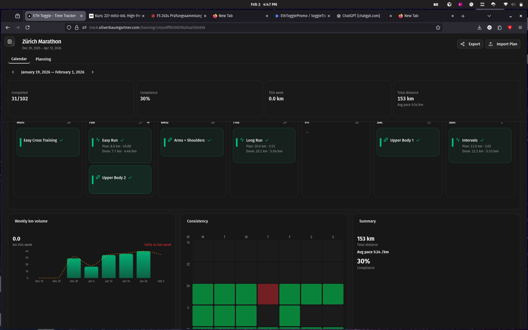The height and width of the screenshot is (330, 528).
Task: Open the Upper Body 2 workout card
Action: pos(120,180)
